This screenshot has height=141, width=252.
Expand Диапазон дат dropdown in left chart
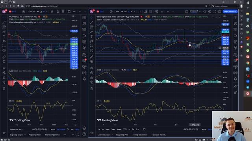point(17,129)
